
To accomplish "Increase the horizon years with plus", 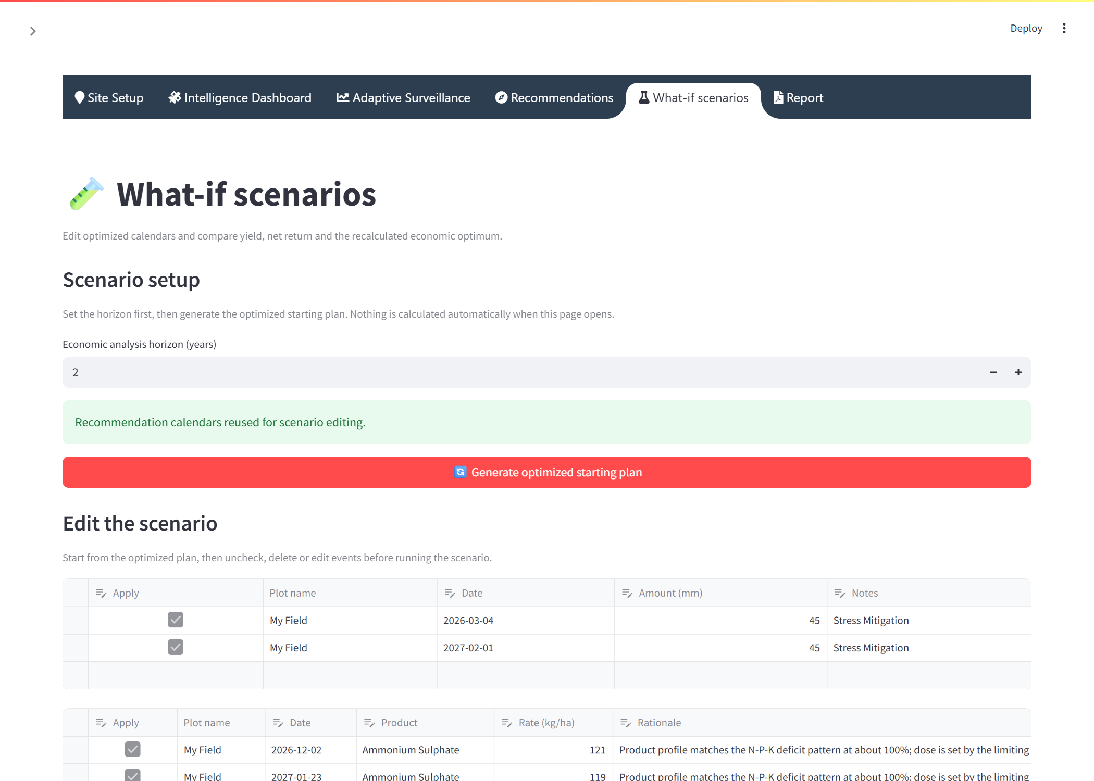I will [1018, 372].
